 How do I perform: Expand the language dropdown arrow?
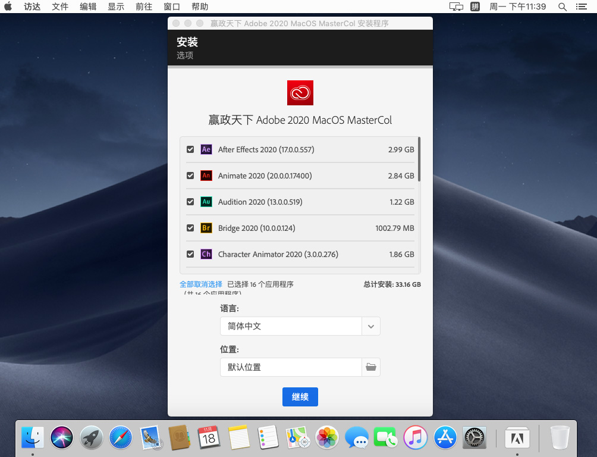[x=371, y=326]
